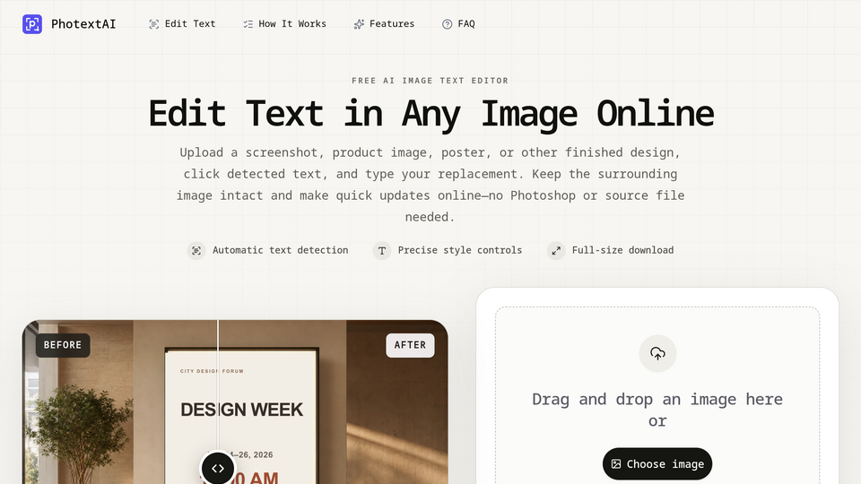
Task: Click the DESIGN WEEK poster preview image
Action: click(x=235, y=402)
